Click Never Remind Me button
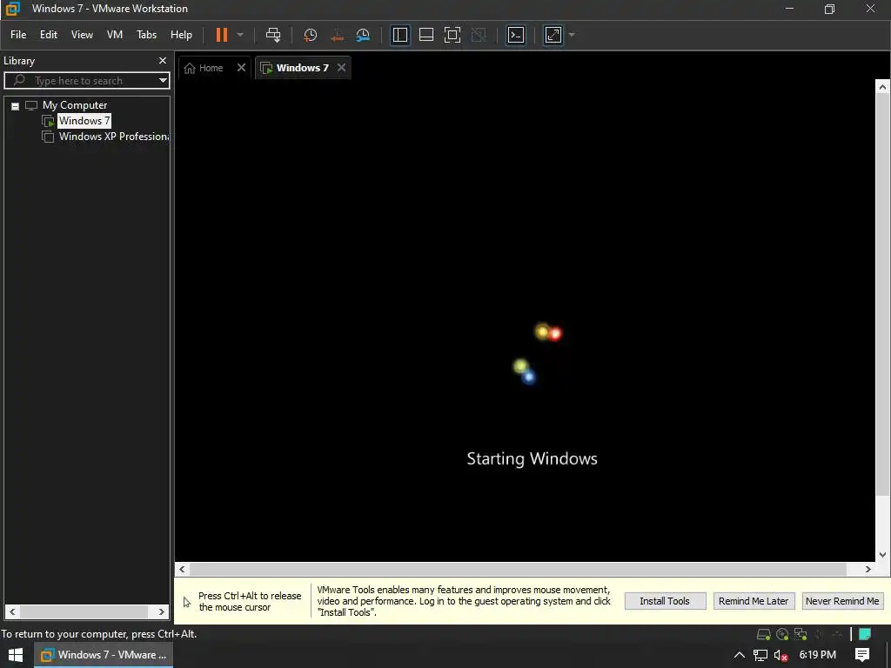 click(842, 601)
